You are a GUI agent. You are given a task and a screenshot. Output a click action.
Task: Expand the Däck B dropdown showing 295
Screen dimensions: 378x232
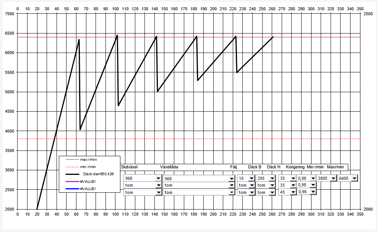tap(272, 178)
